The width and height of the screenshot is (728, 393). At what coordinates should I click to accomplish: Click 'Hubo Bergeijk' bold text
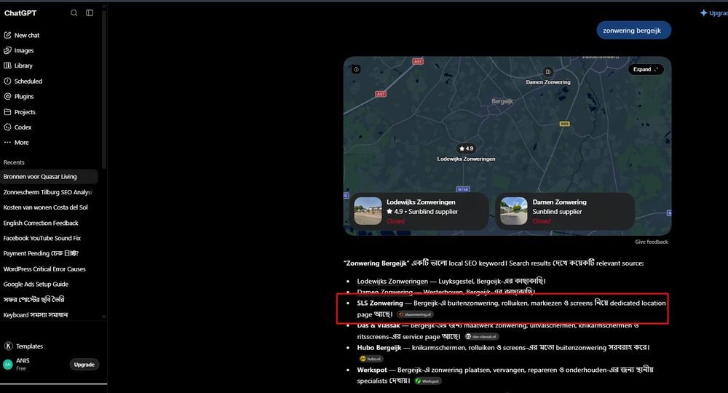[x=379, y=348]
